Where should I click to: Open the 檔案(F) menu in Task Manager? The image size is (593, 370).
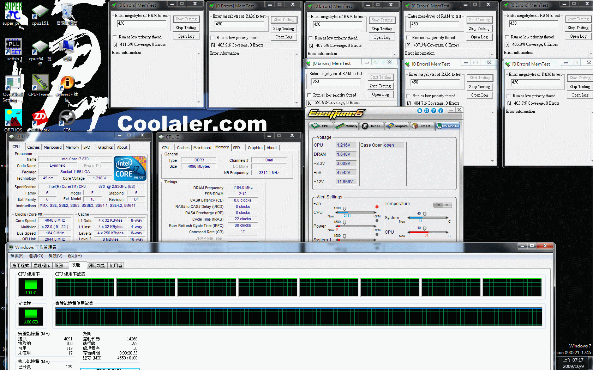[x=17, y=256]
